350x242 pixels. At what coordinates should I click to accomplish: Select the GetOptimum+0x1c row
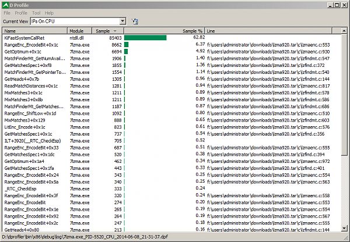tap(172, 52)
